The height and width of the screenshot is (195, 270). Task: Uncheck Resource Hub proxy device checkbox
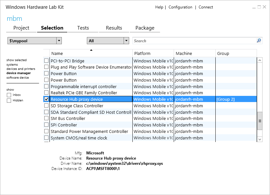(x=46, y=99)
